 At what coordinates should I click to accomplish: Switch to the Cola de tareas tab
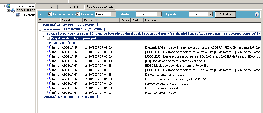click(48, 7)
